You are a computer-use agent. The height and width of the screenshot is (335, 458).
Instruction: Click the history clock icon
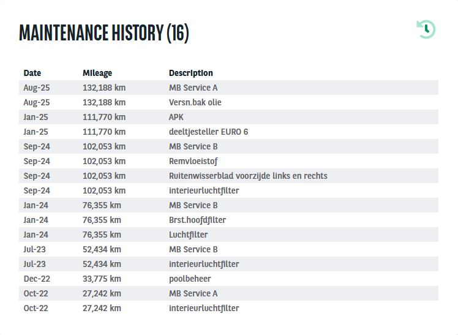click(x=426, y=29)
